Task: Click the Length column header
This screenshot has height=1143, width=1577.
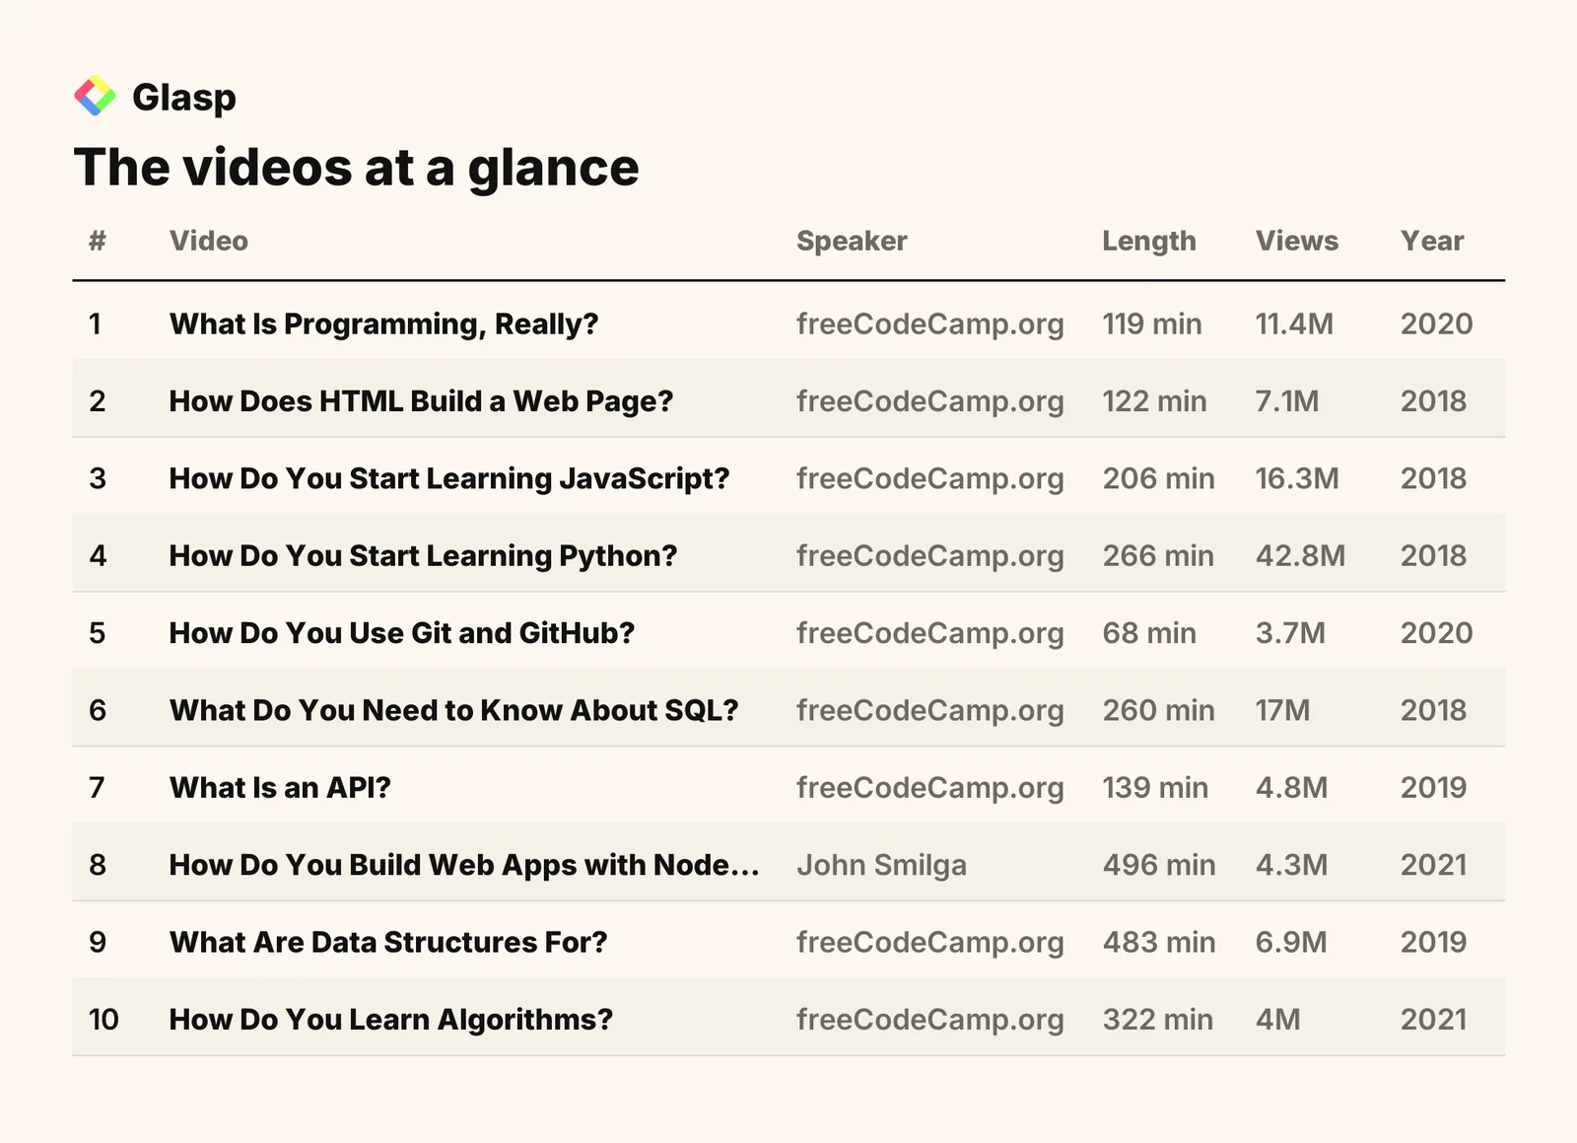Action: coord(1149,242)
